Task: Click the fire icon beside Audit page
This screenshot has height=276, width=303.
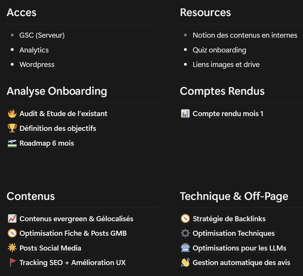Action: (12, 114)
